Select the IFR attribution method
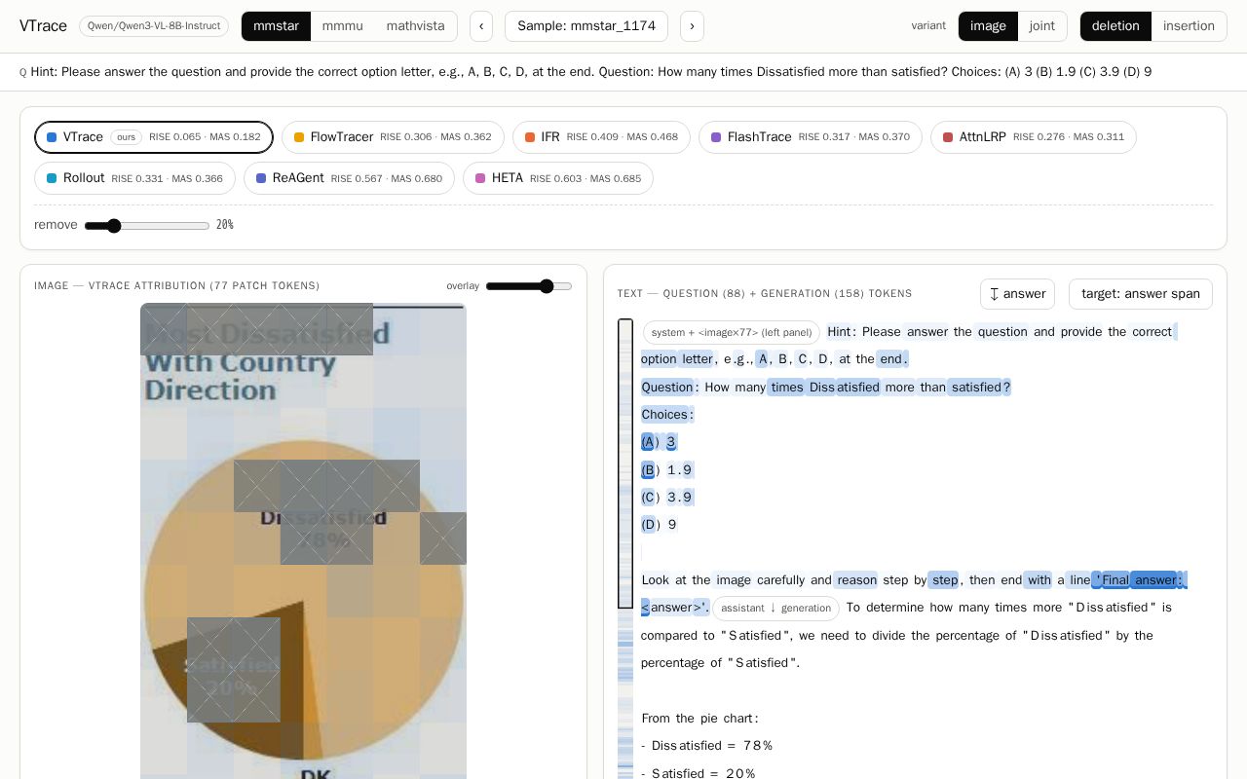The height and width of the screenshot is (779, 1247). click(x=601, y=137)
